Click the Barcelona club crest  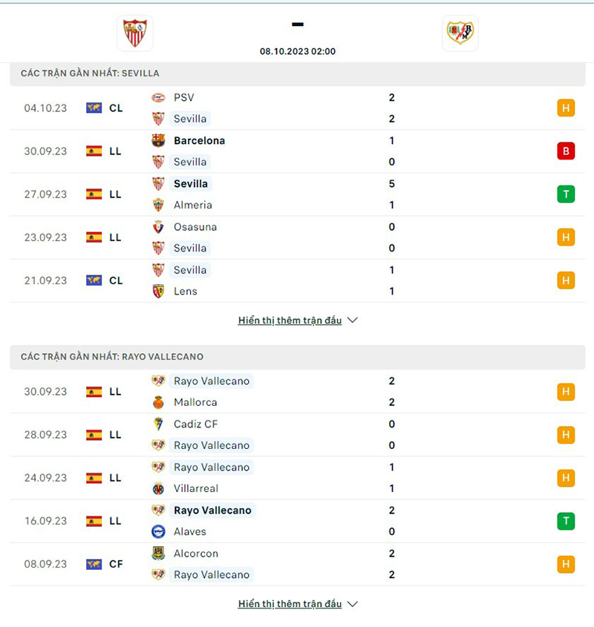pyautogui.click(x=158, y=140)
